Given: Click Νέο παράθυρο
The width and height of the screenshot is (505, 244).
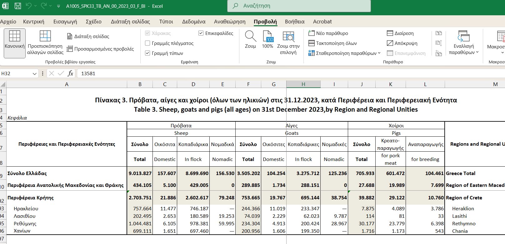Looking at the screenshot, I should pos(328,33).
